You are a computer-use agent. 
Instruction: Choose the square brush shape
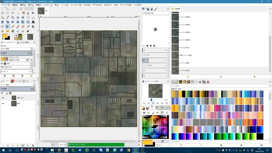[x=151, y=46]
